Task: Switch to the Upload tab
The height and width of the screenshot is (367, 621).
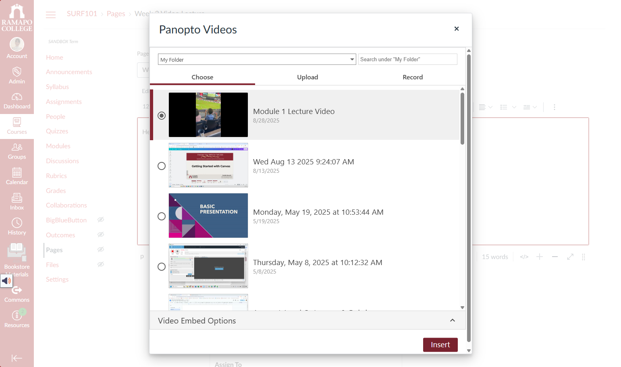Action: [307, 77]
